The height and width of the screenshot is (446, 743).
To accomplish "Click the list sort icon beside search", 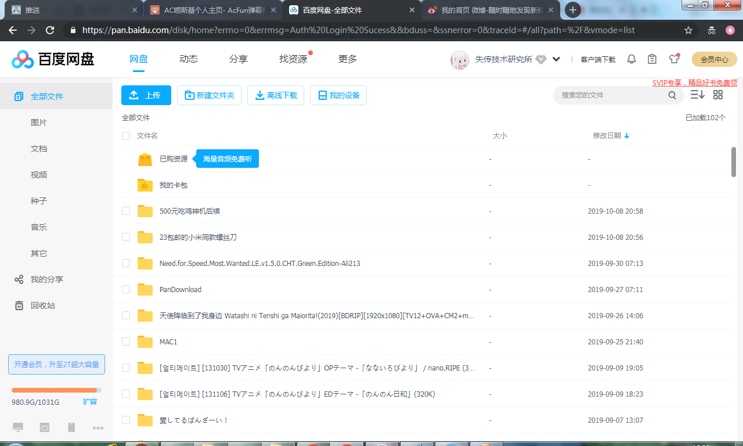I will 697,94.
